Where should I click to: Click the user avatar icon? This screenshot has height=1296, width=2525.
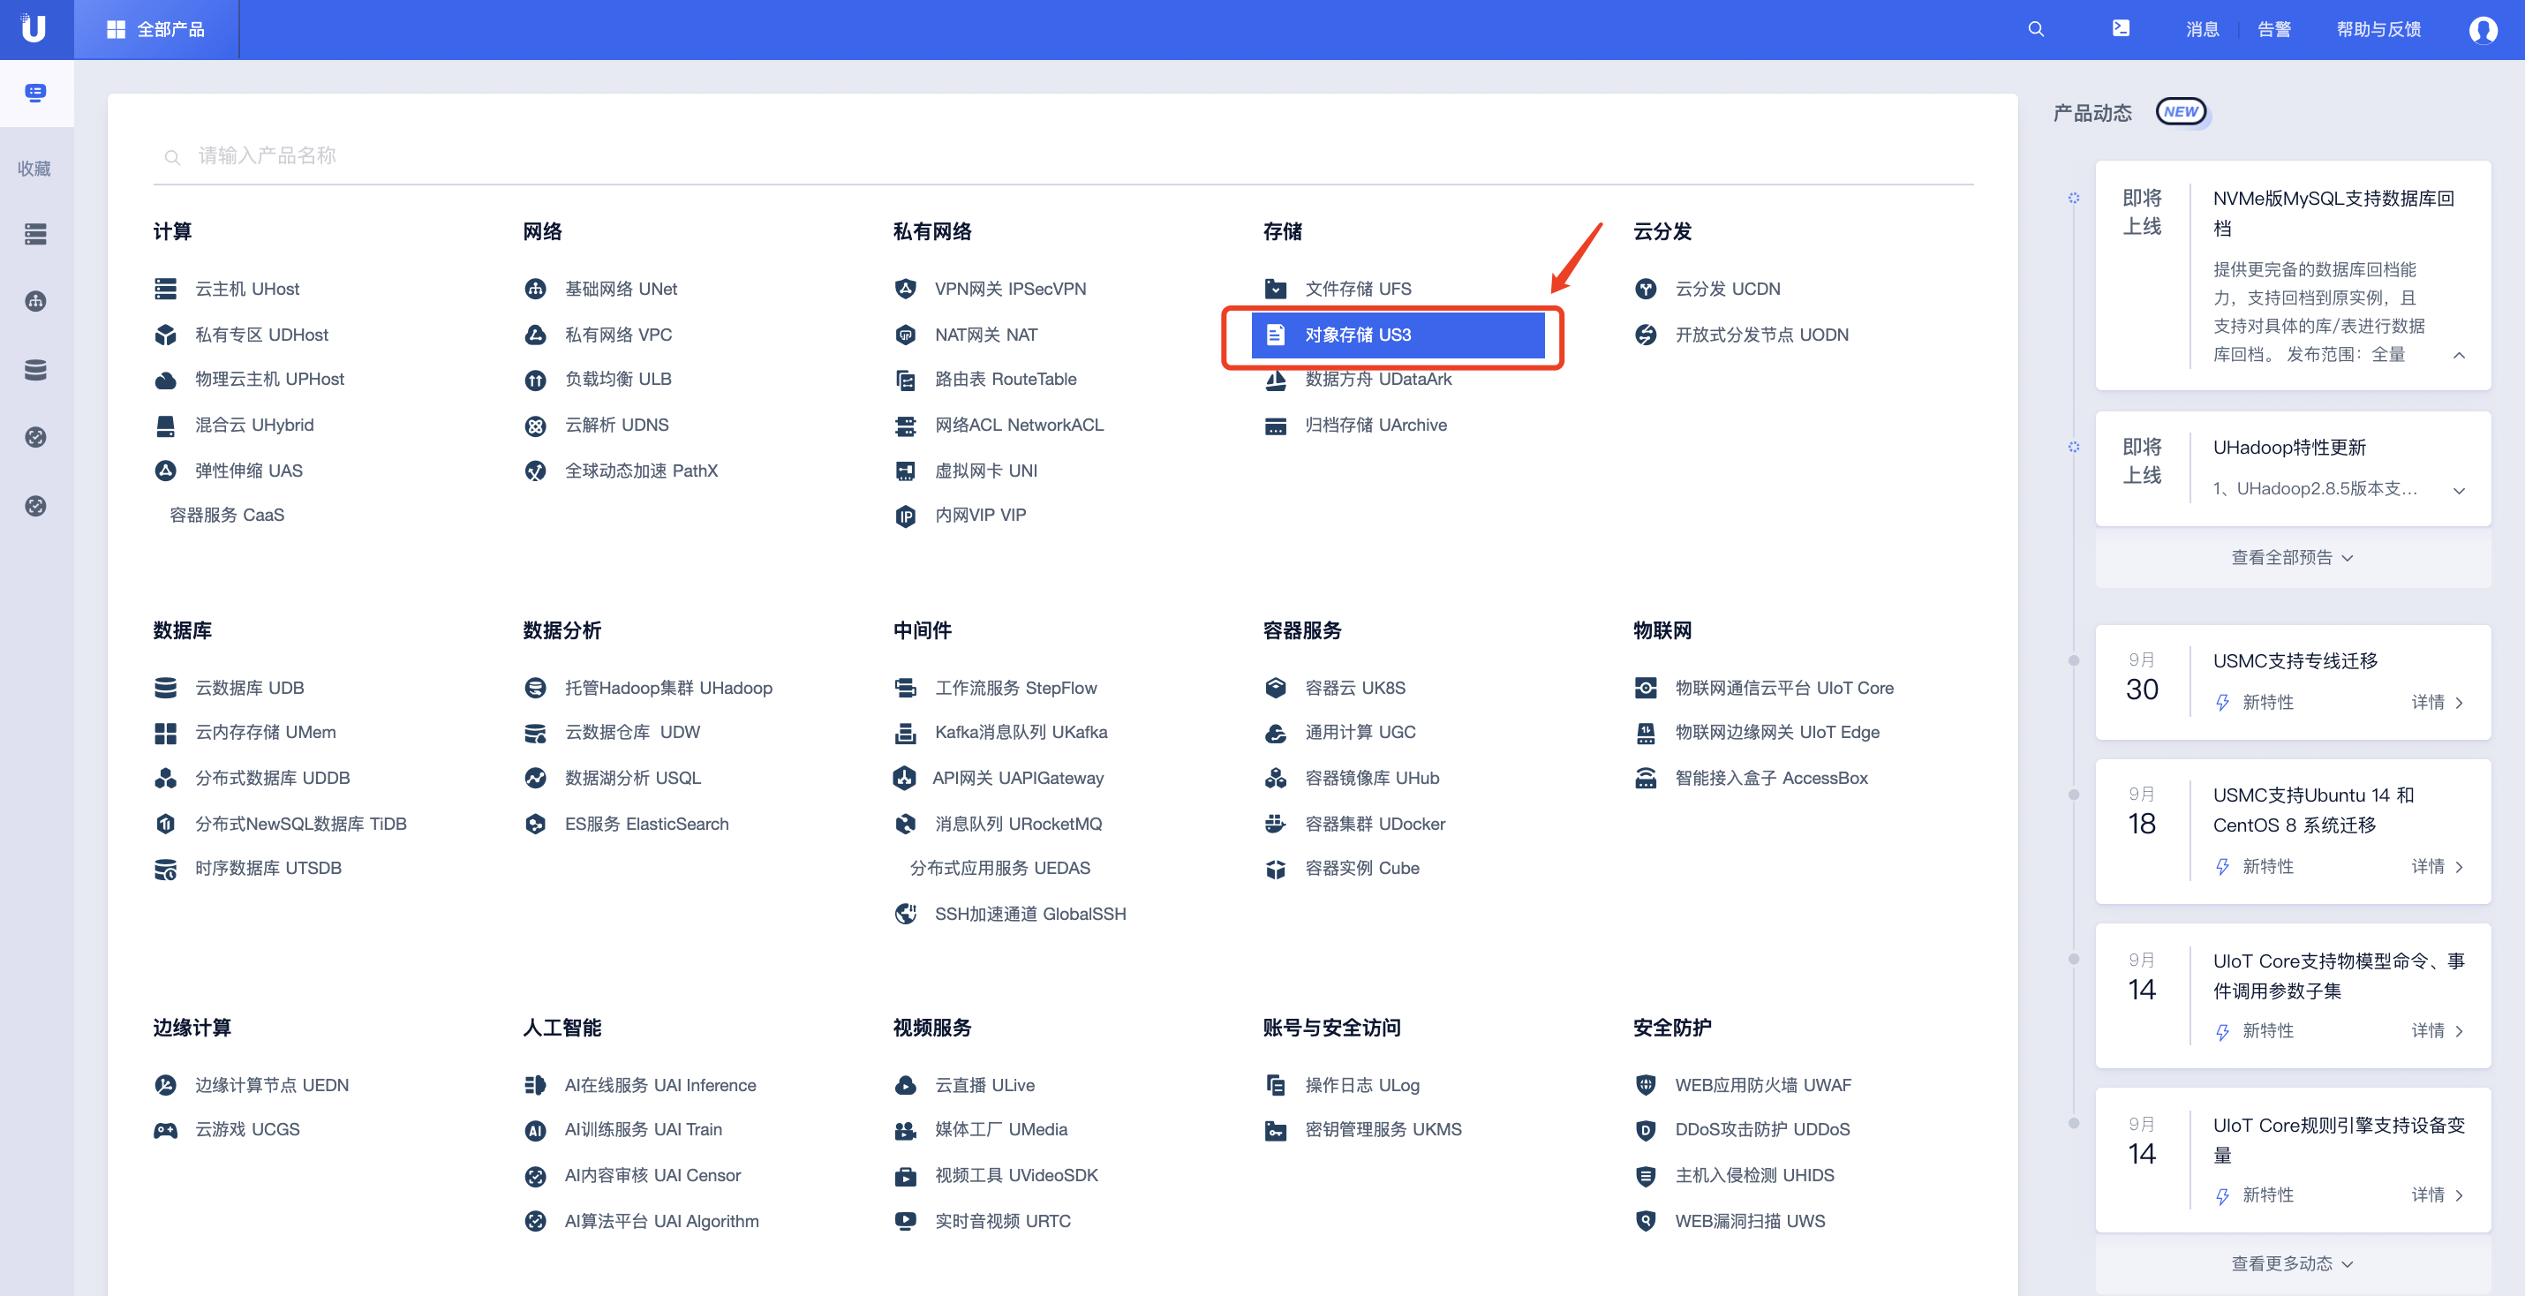(x=2482, y=29)
